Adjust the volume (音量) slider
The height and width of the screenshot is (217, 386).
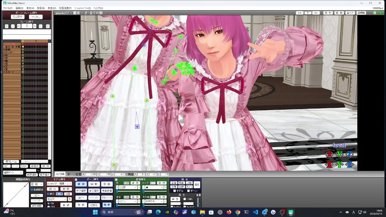(198, 202)
